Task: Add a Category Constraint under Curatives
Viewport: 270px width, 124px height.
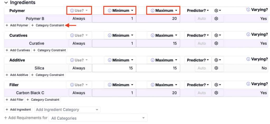Action: [50, 50]
